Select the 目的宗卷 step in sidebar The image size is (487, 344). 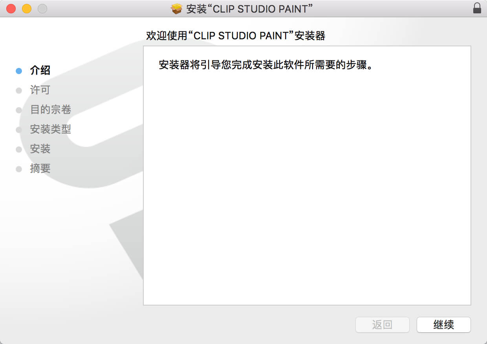click(x=50, y=110)
